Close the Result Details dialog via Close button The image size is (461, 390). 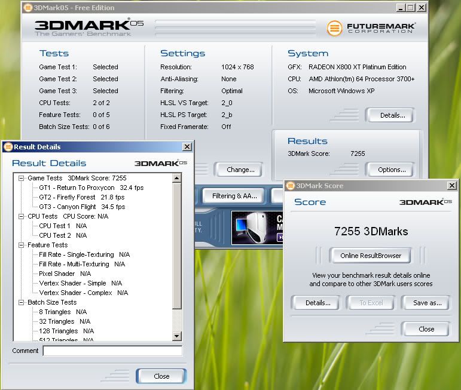[161, 376]
